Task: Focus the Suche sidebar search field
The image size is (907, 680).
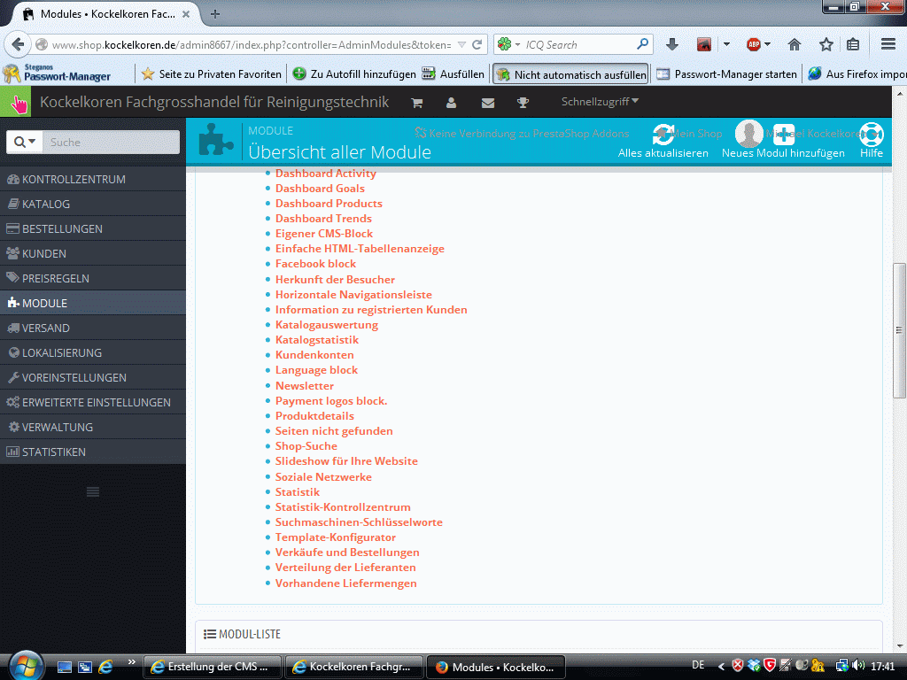Action: 111,142
